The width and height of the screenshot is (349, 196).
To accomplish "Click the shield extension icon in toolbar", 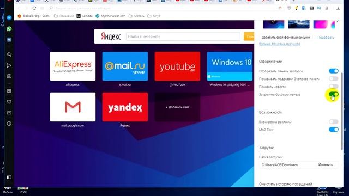I will 289,8.
